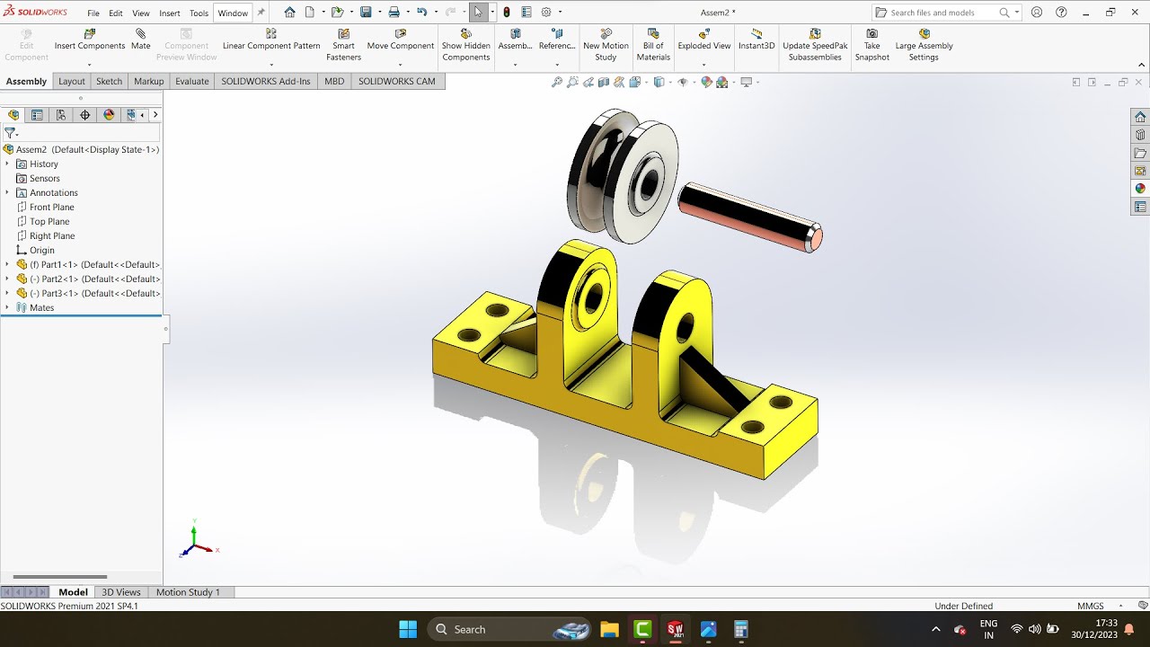The width and height of the screenshot is (1150, 647).
Task: Click the Smart Fasteners tool
Action: [x=343, y=45]
